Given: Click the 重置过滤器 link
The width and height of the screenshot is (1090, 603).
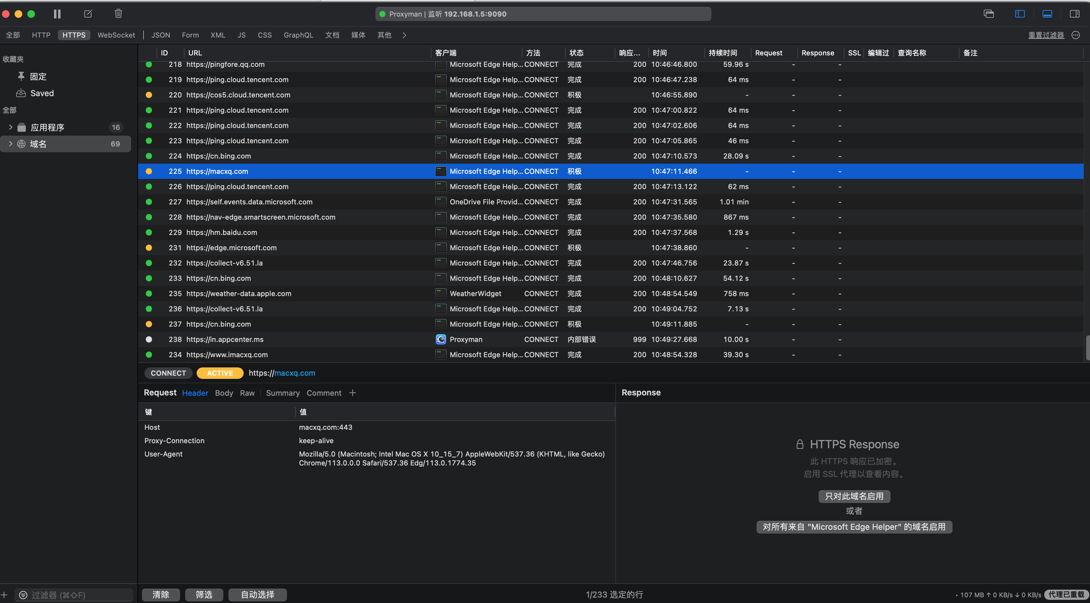Looking at the screenshot, I should coord(1046,35).
